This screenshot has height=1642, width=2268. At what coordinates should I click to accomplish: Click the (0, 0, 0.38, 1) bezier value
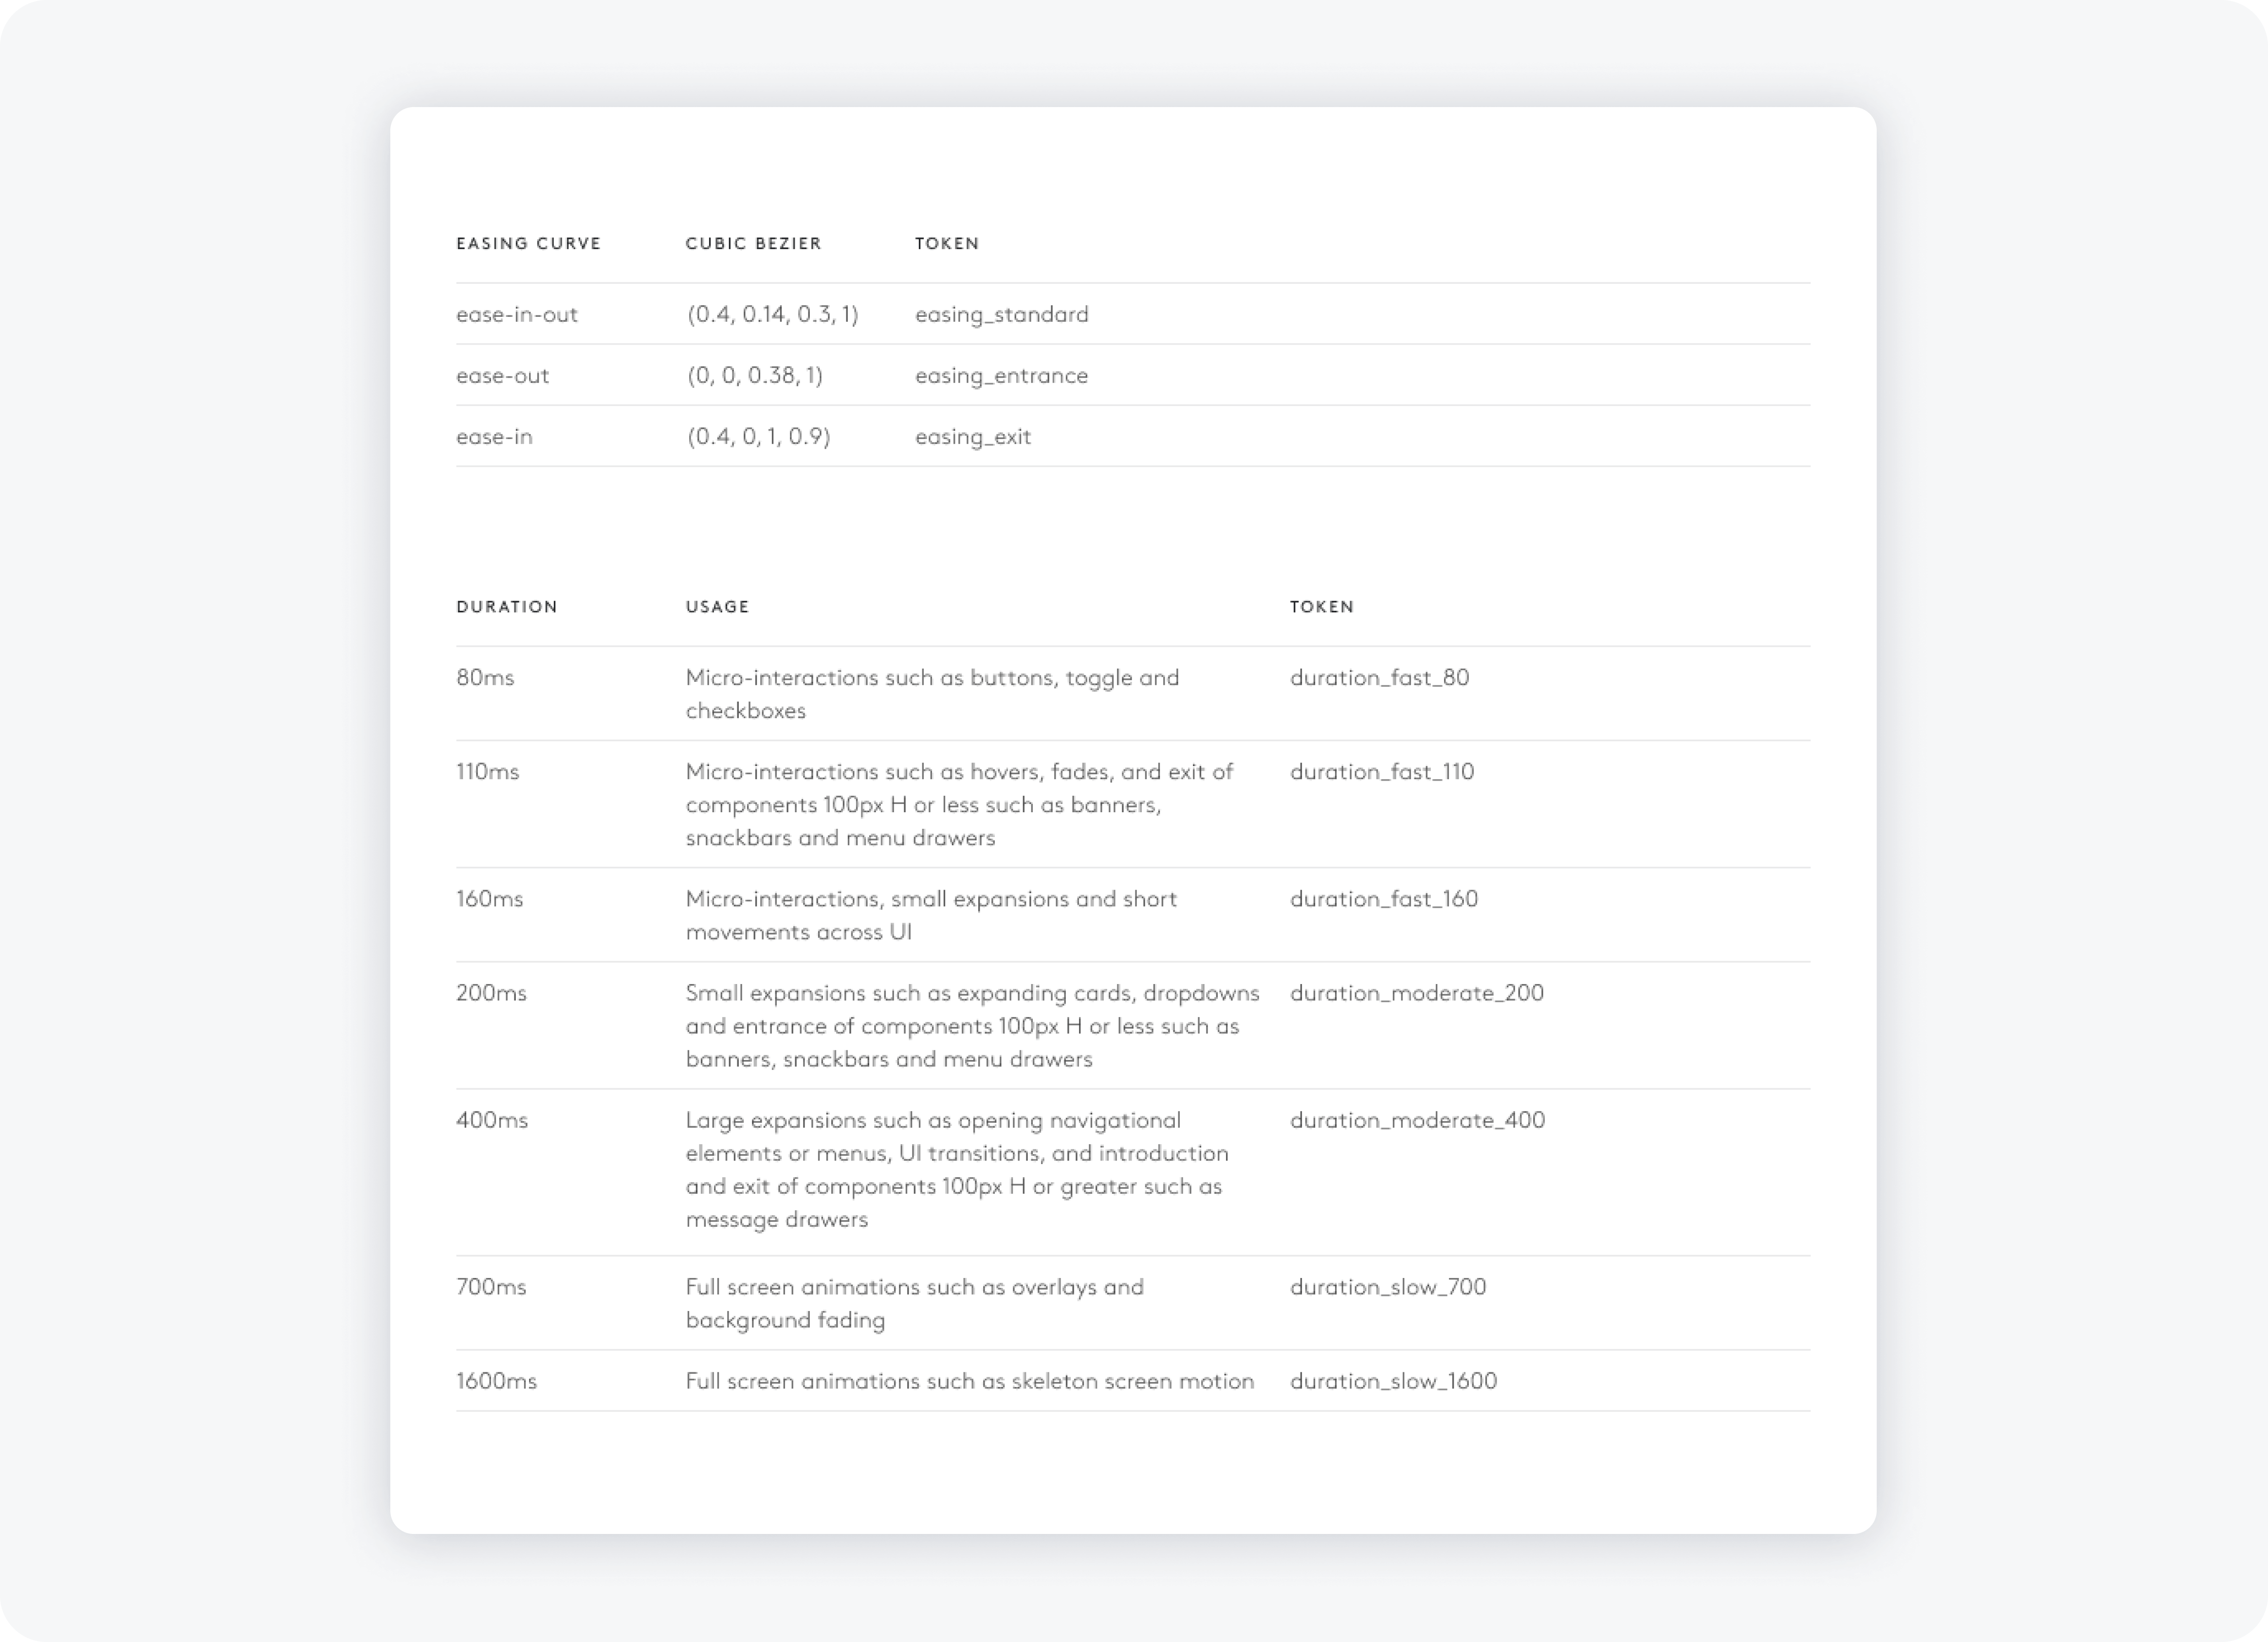pos(755,375)
